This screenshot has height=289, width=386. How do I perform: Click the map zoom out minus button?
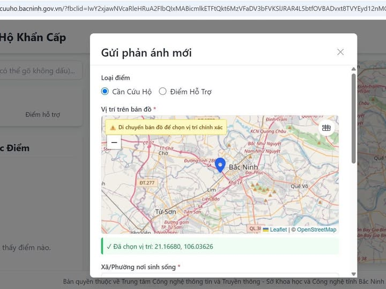pyautogui.click(x=114, y=143)
